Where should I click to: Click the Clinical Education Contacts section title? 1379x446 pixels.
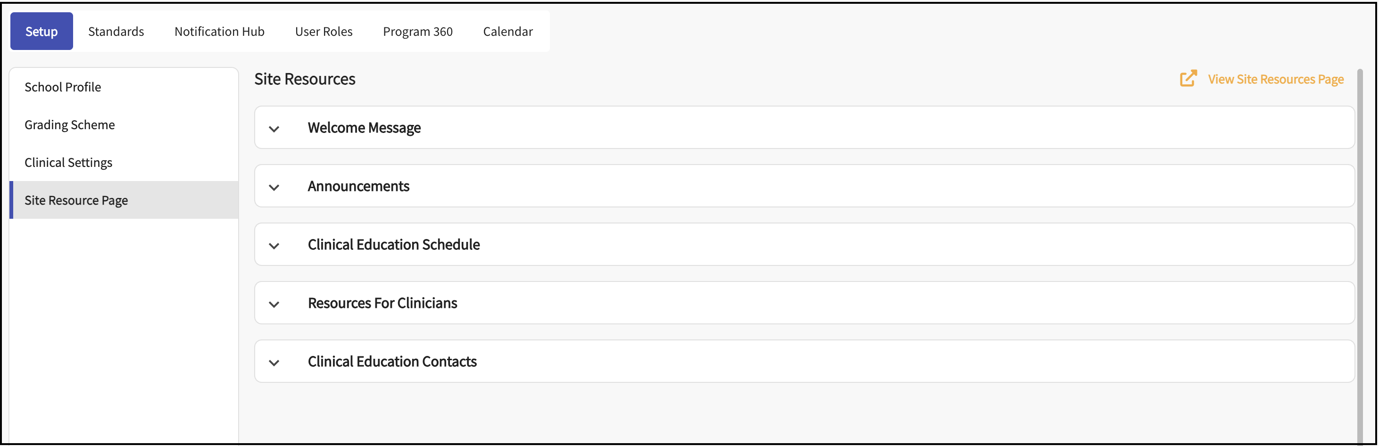point(392,362)
